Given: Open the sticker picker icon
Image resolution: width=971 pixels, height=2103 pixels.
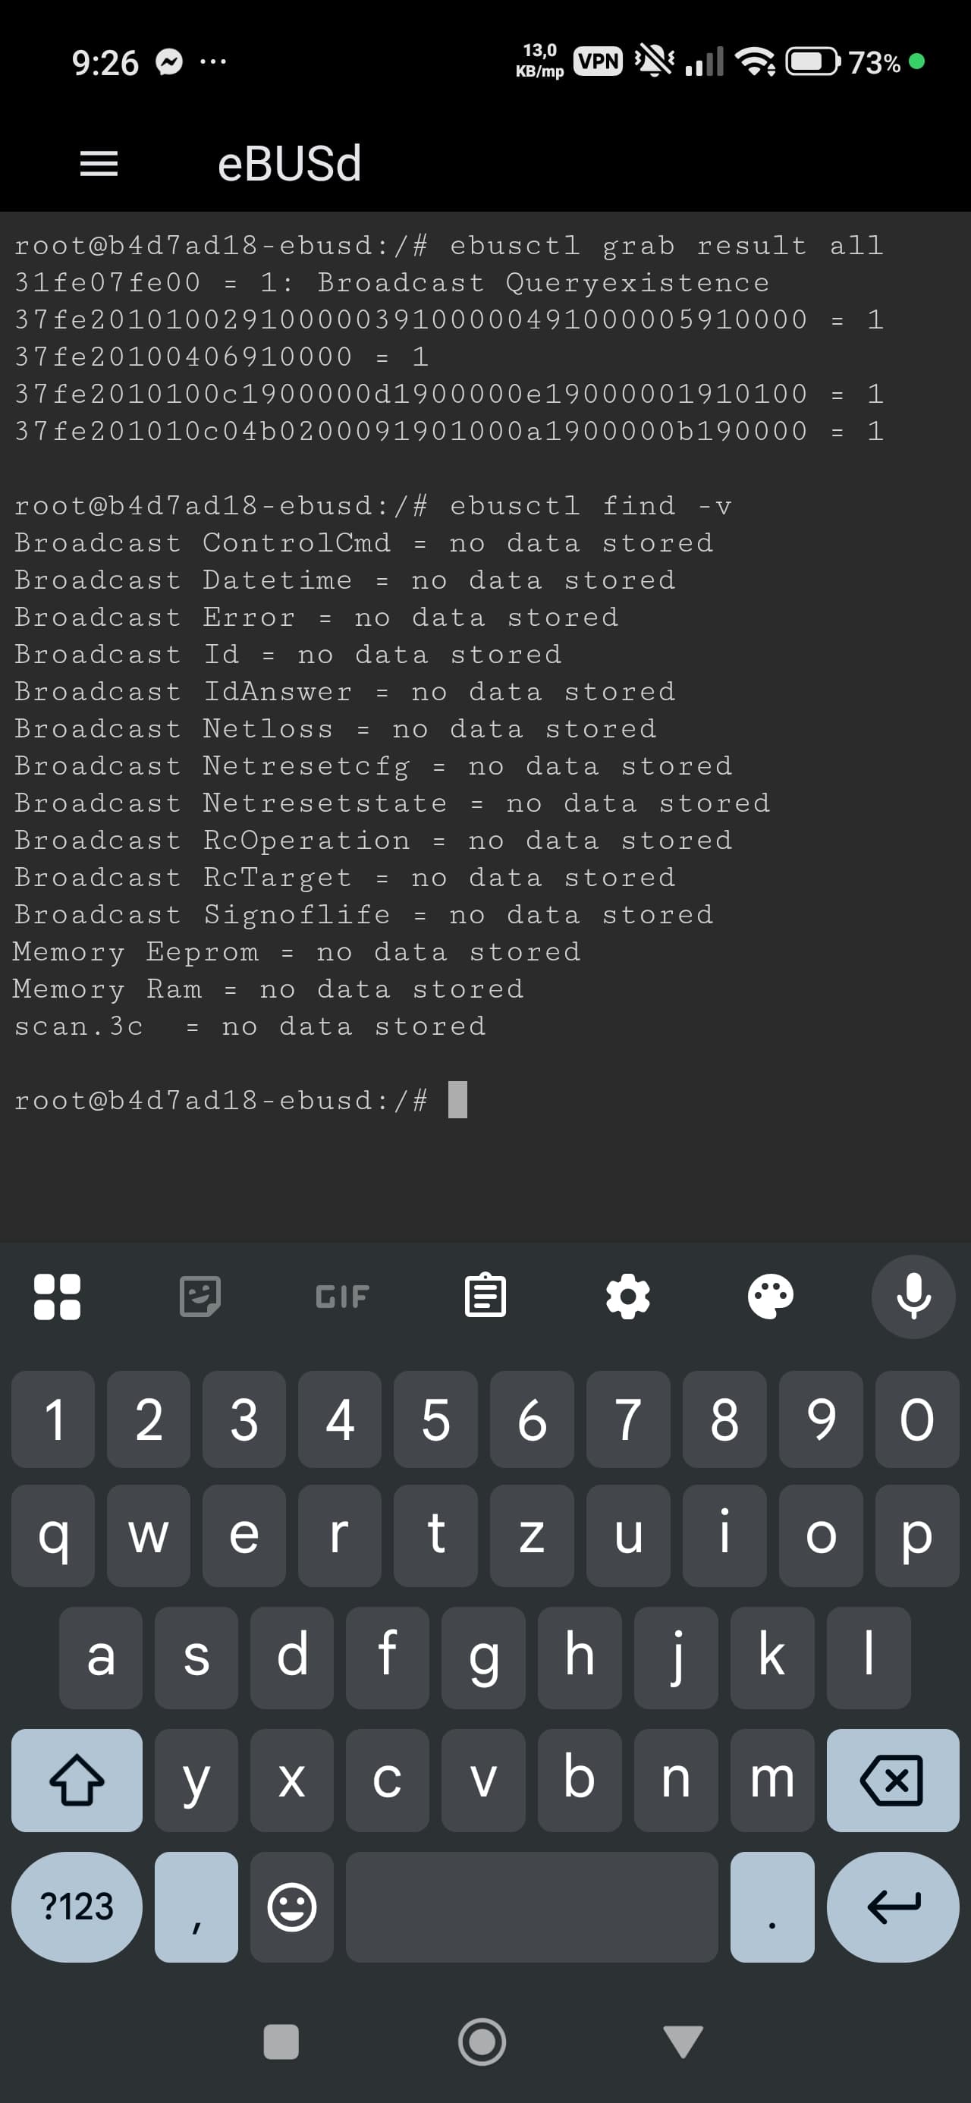Looking at the screenshot, I should coord(200,1297).
